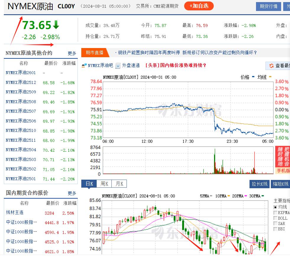
Task: Switch to the 周K tab
Action: tap(104, 184)
